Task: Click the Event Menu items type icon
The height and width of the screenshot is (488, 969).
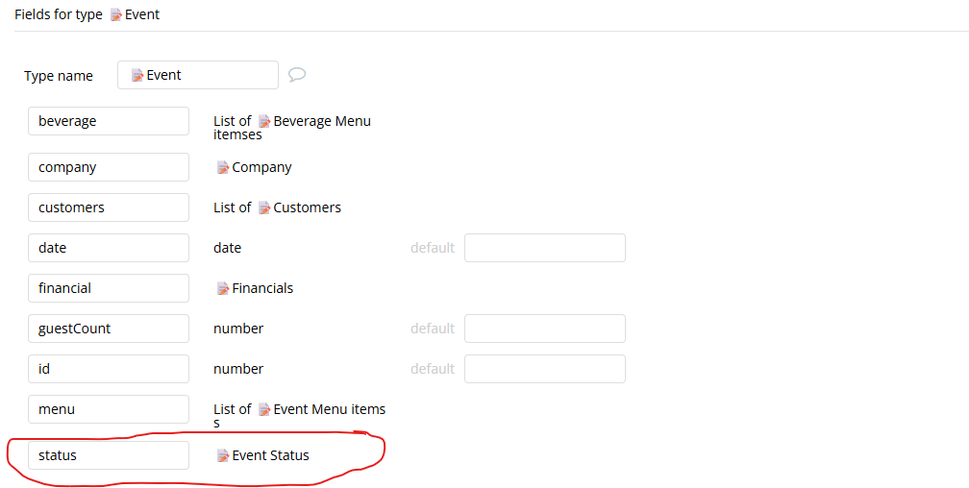Action: [x=264, y=409]
